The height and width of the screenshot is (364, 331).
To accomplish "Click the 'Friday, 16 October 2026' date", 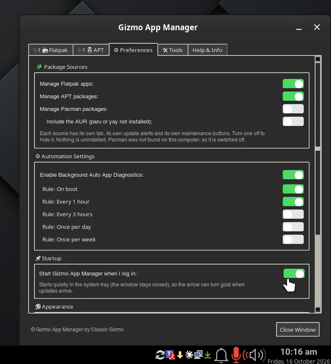I will (x=299, y=361).
